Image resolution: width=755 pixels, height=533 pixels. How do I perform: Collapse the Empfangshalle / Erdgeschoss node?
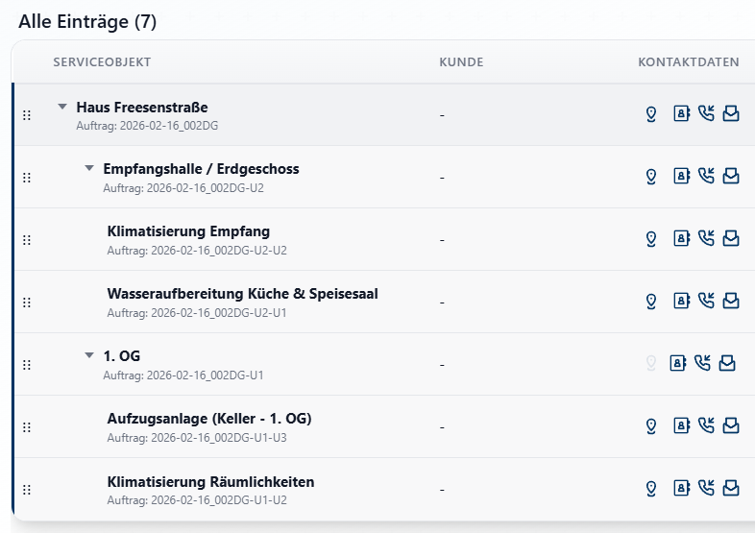pyautogui.click(x=89, y=168)
